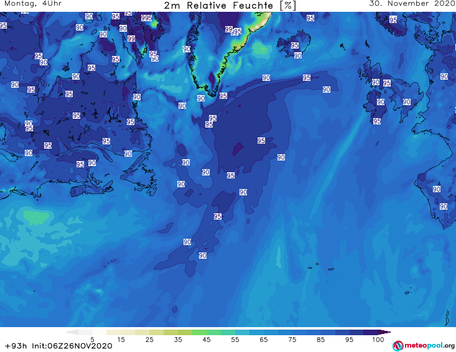Image resolution: width=456 pixels, height=352 pixels.
Task: Click legend tick value '35'
Action: [178, 340]
